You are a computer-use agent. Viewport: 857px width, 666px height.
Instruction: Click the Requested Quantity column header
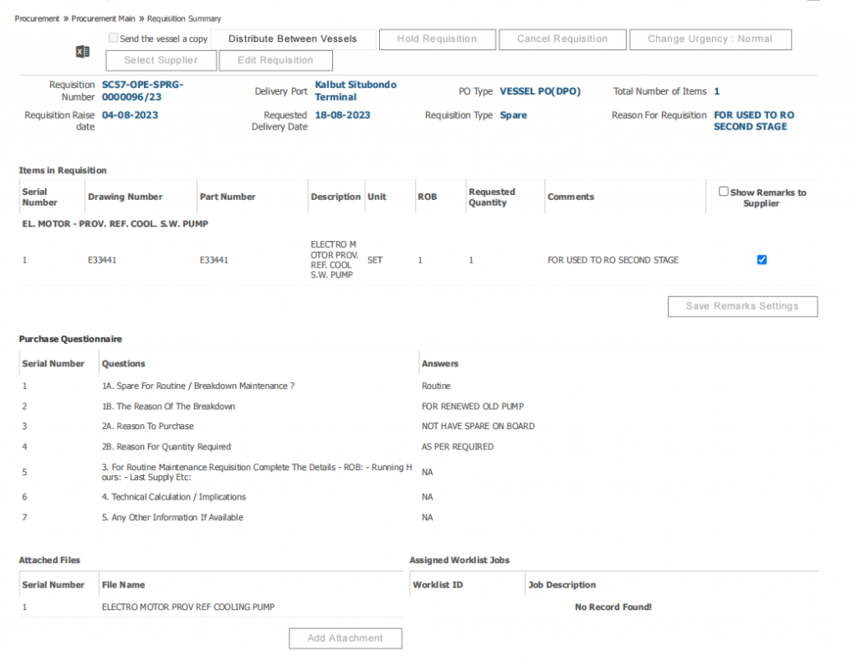[x=492, y=197]
